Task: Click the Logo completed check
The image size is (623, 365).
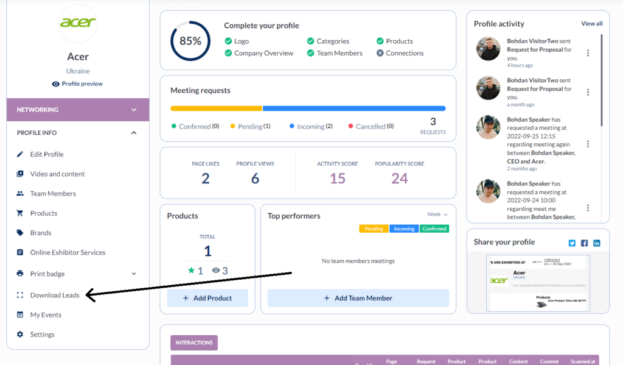Action: (x=228, y=41)
